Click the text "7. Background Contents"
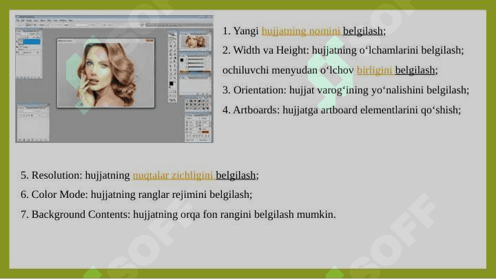Viewport: 496px width, 279px height. tap(74, 214)
